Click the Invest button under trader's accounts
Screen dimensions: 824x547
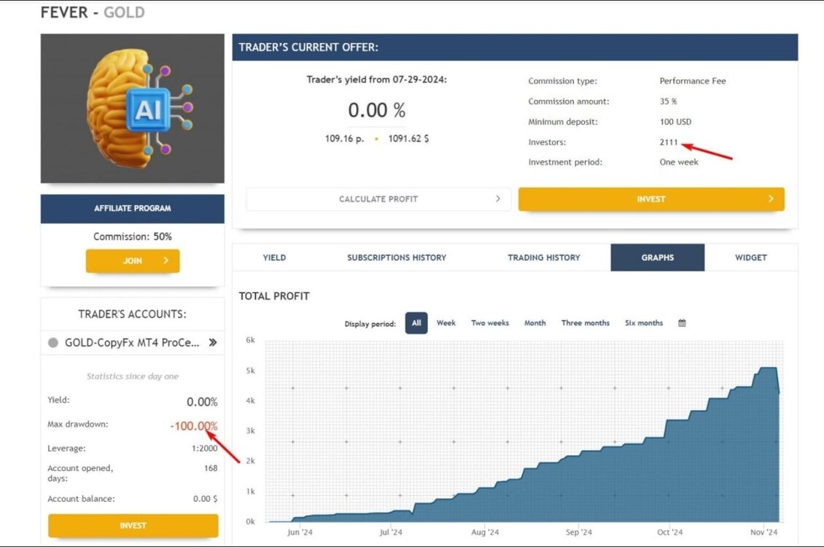[133, 525]
